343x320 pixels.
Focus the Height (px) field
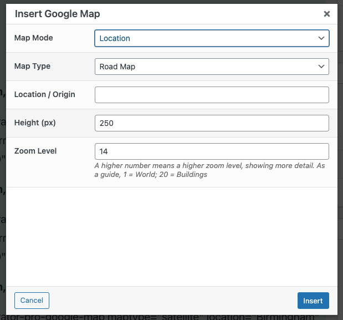[x=212, y=123]
